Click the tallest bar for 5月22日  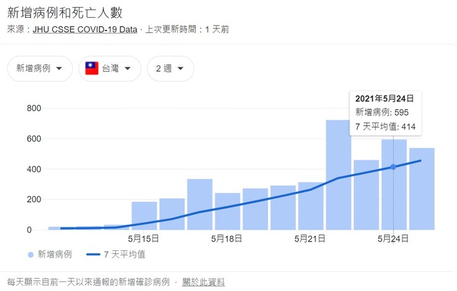pyautogui.click(x=339, y=175)
